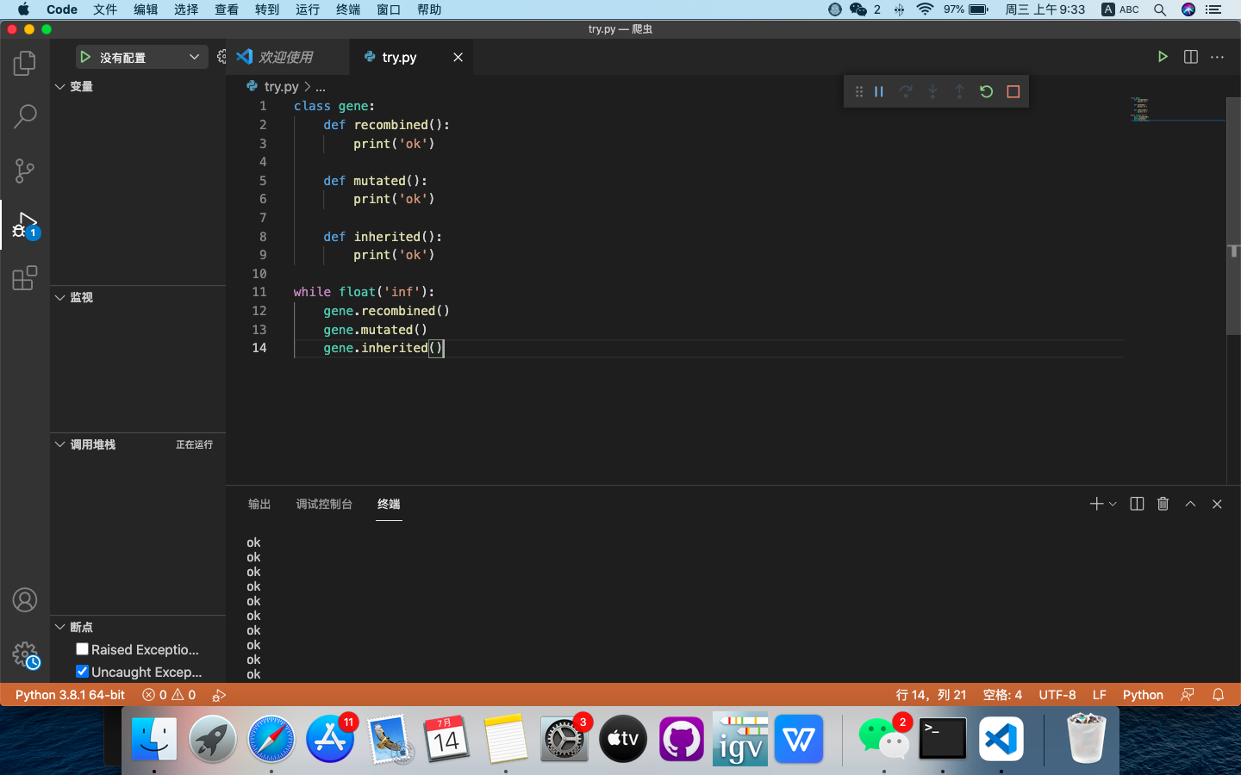Image resolution: width=1241 pixels, height=775 pixels.
Task: Open the 文件 menu
Action: 105,9
